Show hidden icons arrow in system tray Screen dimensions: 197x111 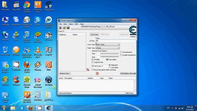[x=172, y=108]
